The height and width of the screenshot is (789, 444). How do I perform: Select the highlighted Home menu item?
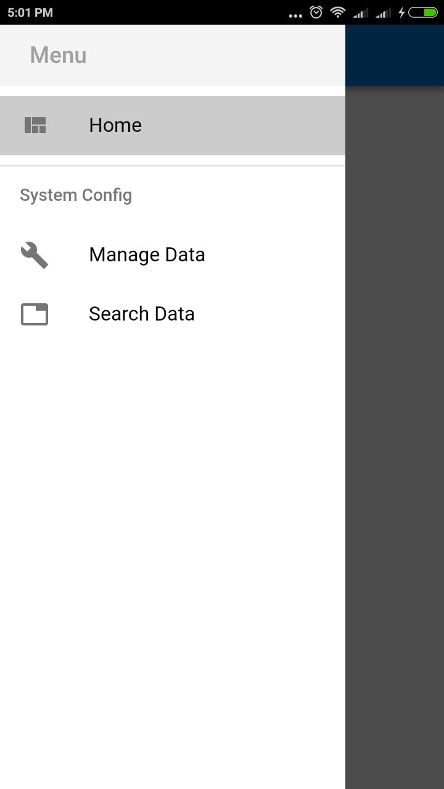pyautogui.click(x=173, y=125)
